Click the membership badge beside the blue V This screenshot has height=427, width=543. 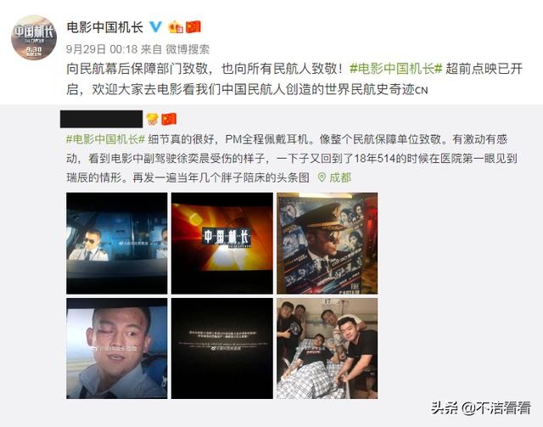(x=176, y=27)
